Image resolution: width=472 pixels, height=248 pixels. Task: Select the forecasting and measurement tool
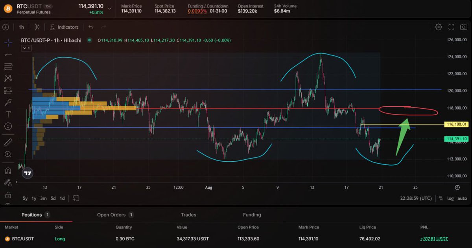[x=8, y=91]
